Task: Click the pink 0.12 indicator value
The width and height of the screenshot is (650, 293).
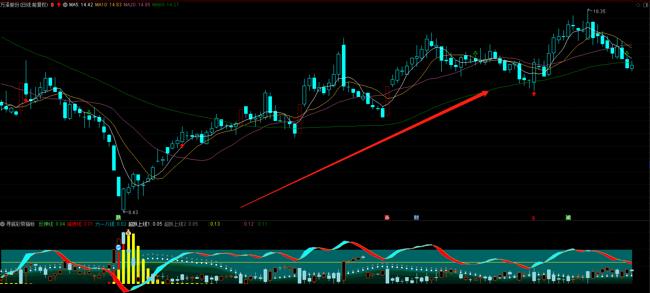Action: [x=248, y=224]
